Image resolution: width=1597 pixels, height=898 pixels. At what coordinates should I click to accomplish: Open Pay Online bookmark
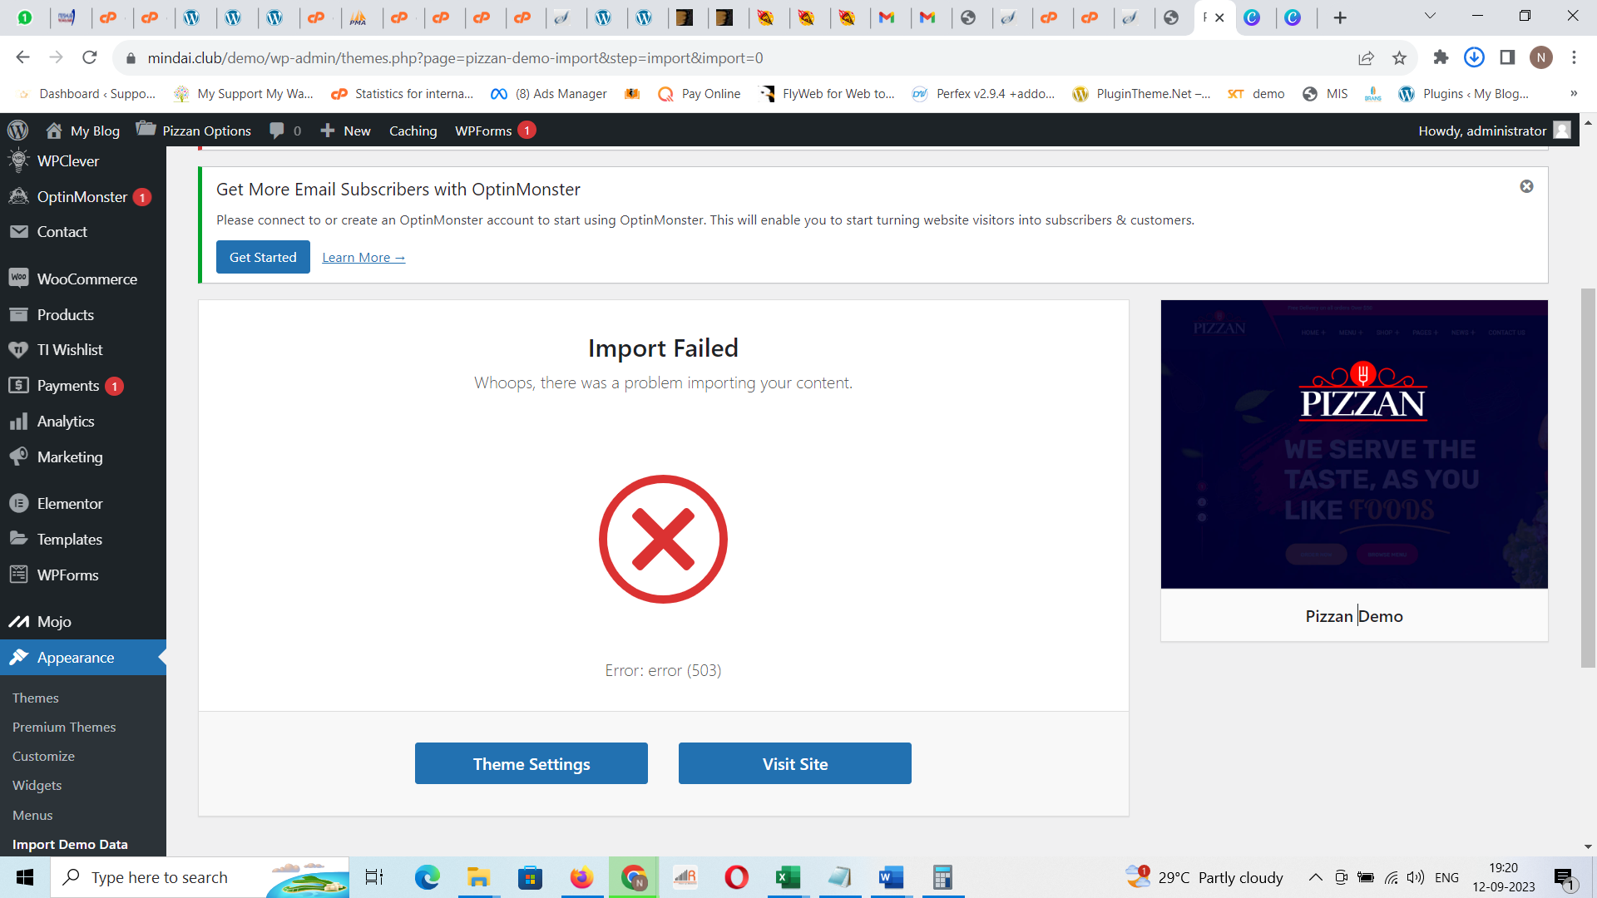[x=699, y=94]
